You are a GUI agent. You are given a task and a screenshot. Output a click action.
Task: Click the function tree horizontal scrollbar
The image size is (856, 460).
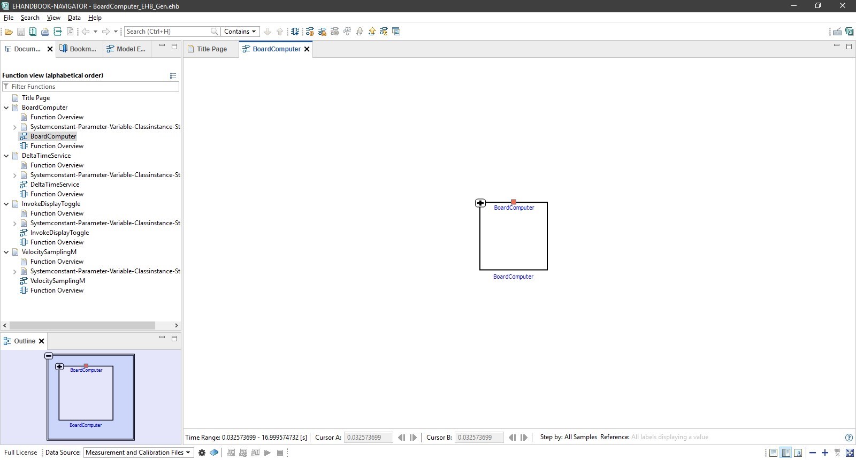82,325
